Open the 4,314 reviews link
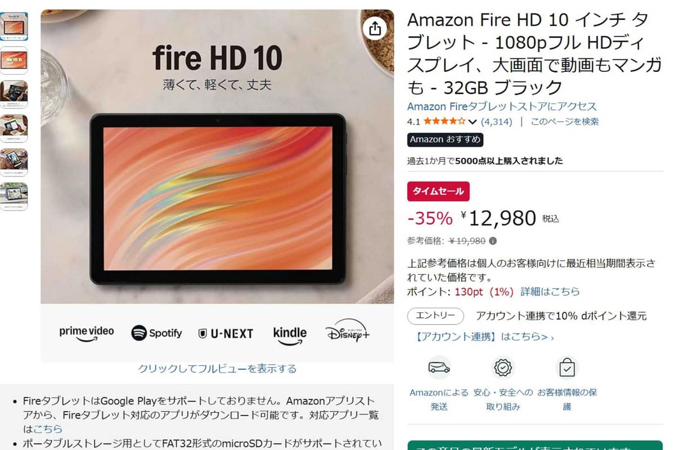 [496, 121]
